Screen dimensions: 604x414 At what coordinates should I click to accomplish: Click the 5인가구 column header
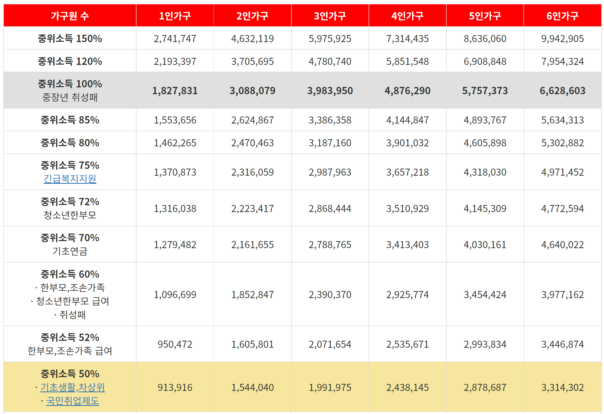click(x=485, y=16)
